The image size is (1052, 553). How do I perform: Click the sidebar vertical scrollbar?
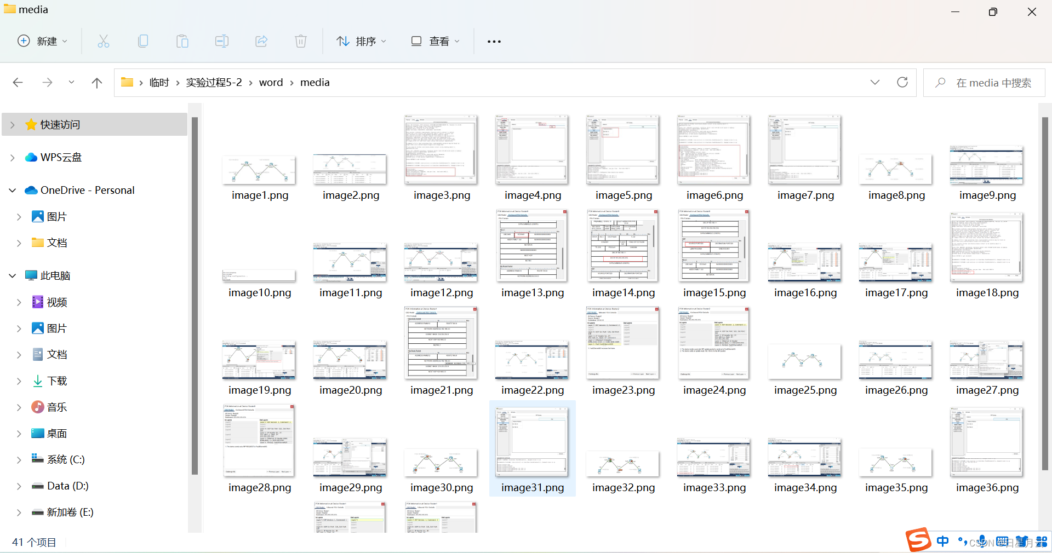coord(195,296)
